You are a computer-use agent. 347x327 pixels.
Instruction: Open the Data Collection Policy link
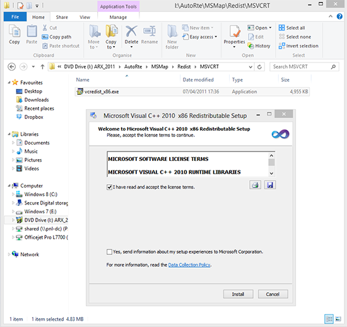tap(189, 265)
